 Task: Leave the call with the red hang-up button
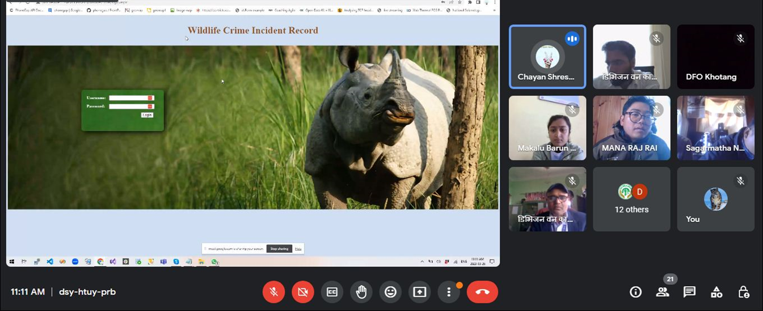coord(482,292)
